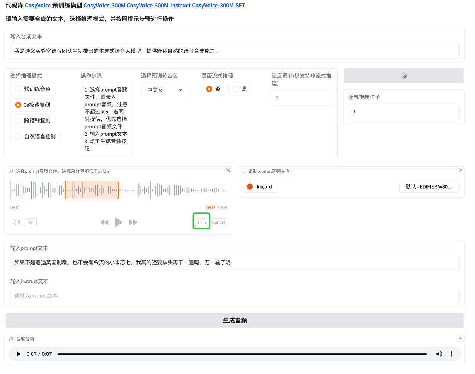The width and height of the screenshot is (475, 374).
Task: Click the dice random seed button
Action: [403, 76]
